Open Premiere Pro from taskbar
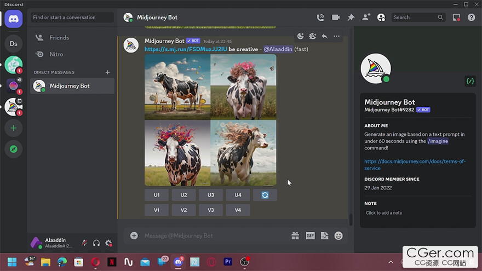 tap(228, 262)
